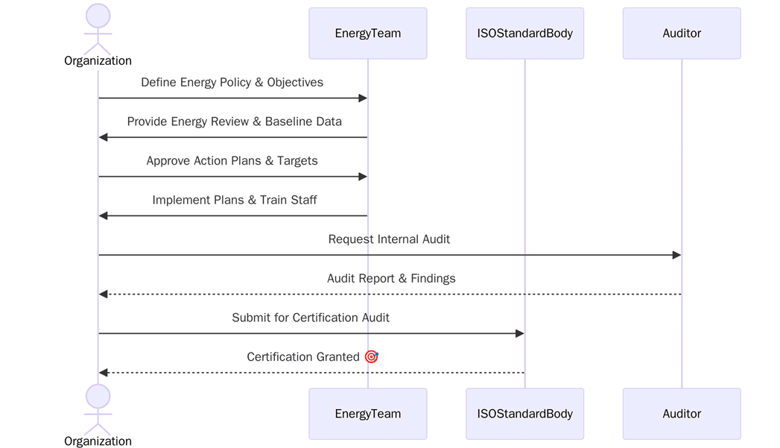Click the arrowhead pointing at Auditor lifeline
780x448 pixels.
pyautogui.click(x=676, y=255)
